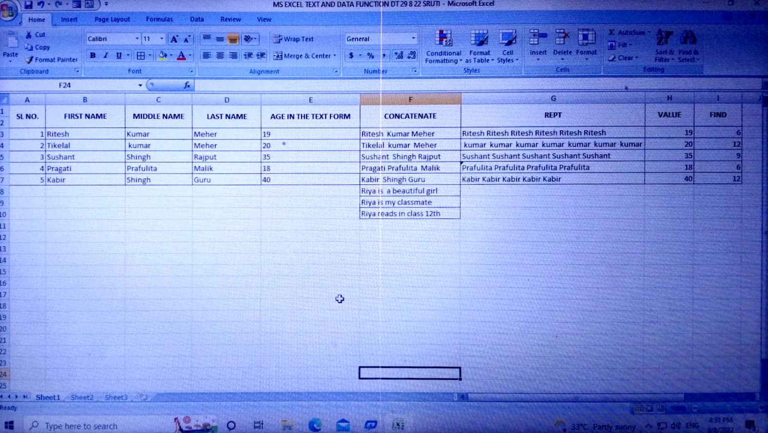Open the Borders tool icon
The width and height of the screenshot is (768, 433).
click(x=141, y=56)
